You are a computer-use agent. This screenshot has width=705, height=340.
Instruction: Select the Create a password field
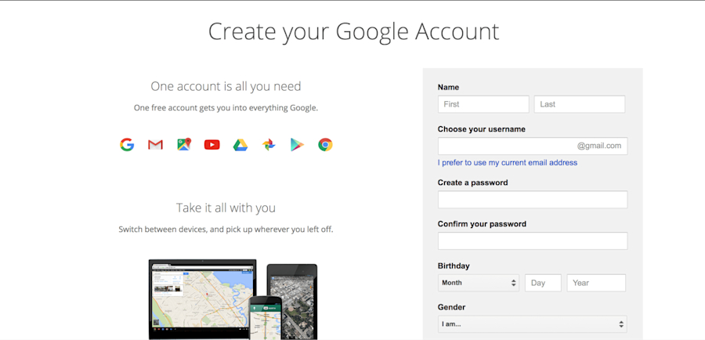coord(533,200)
